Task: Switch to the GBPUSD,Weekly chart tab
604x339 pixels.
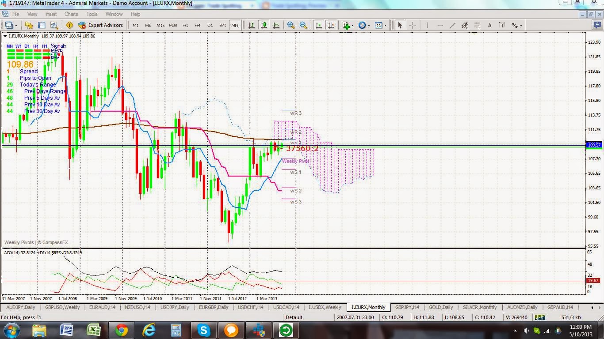Action: [x=62, y=307]
